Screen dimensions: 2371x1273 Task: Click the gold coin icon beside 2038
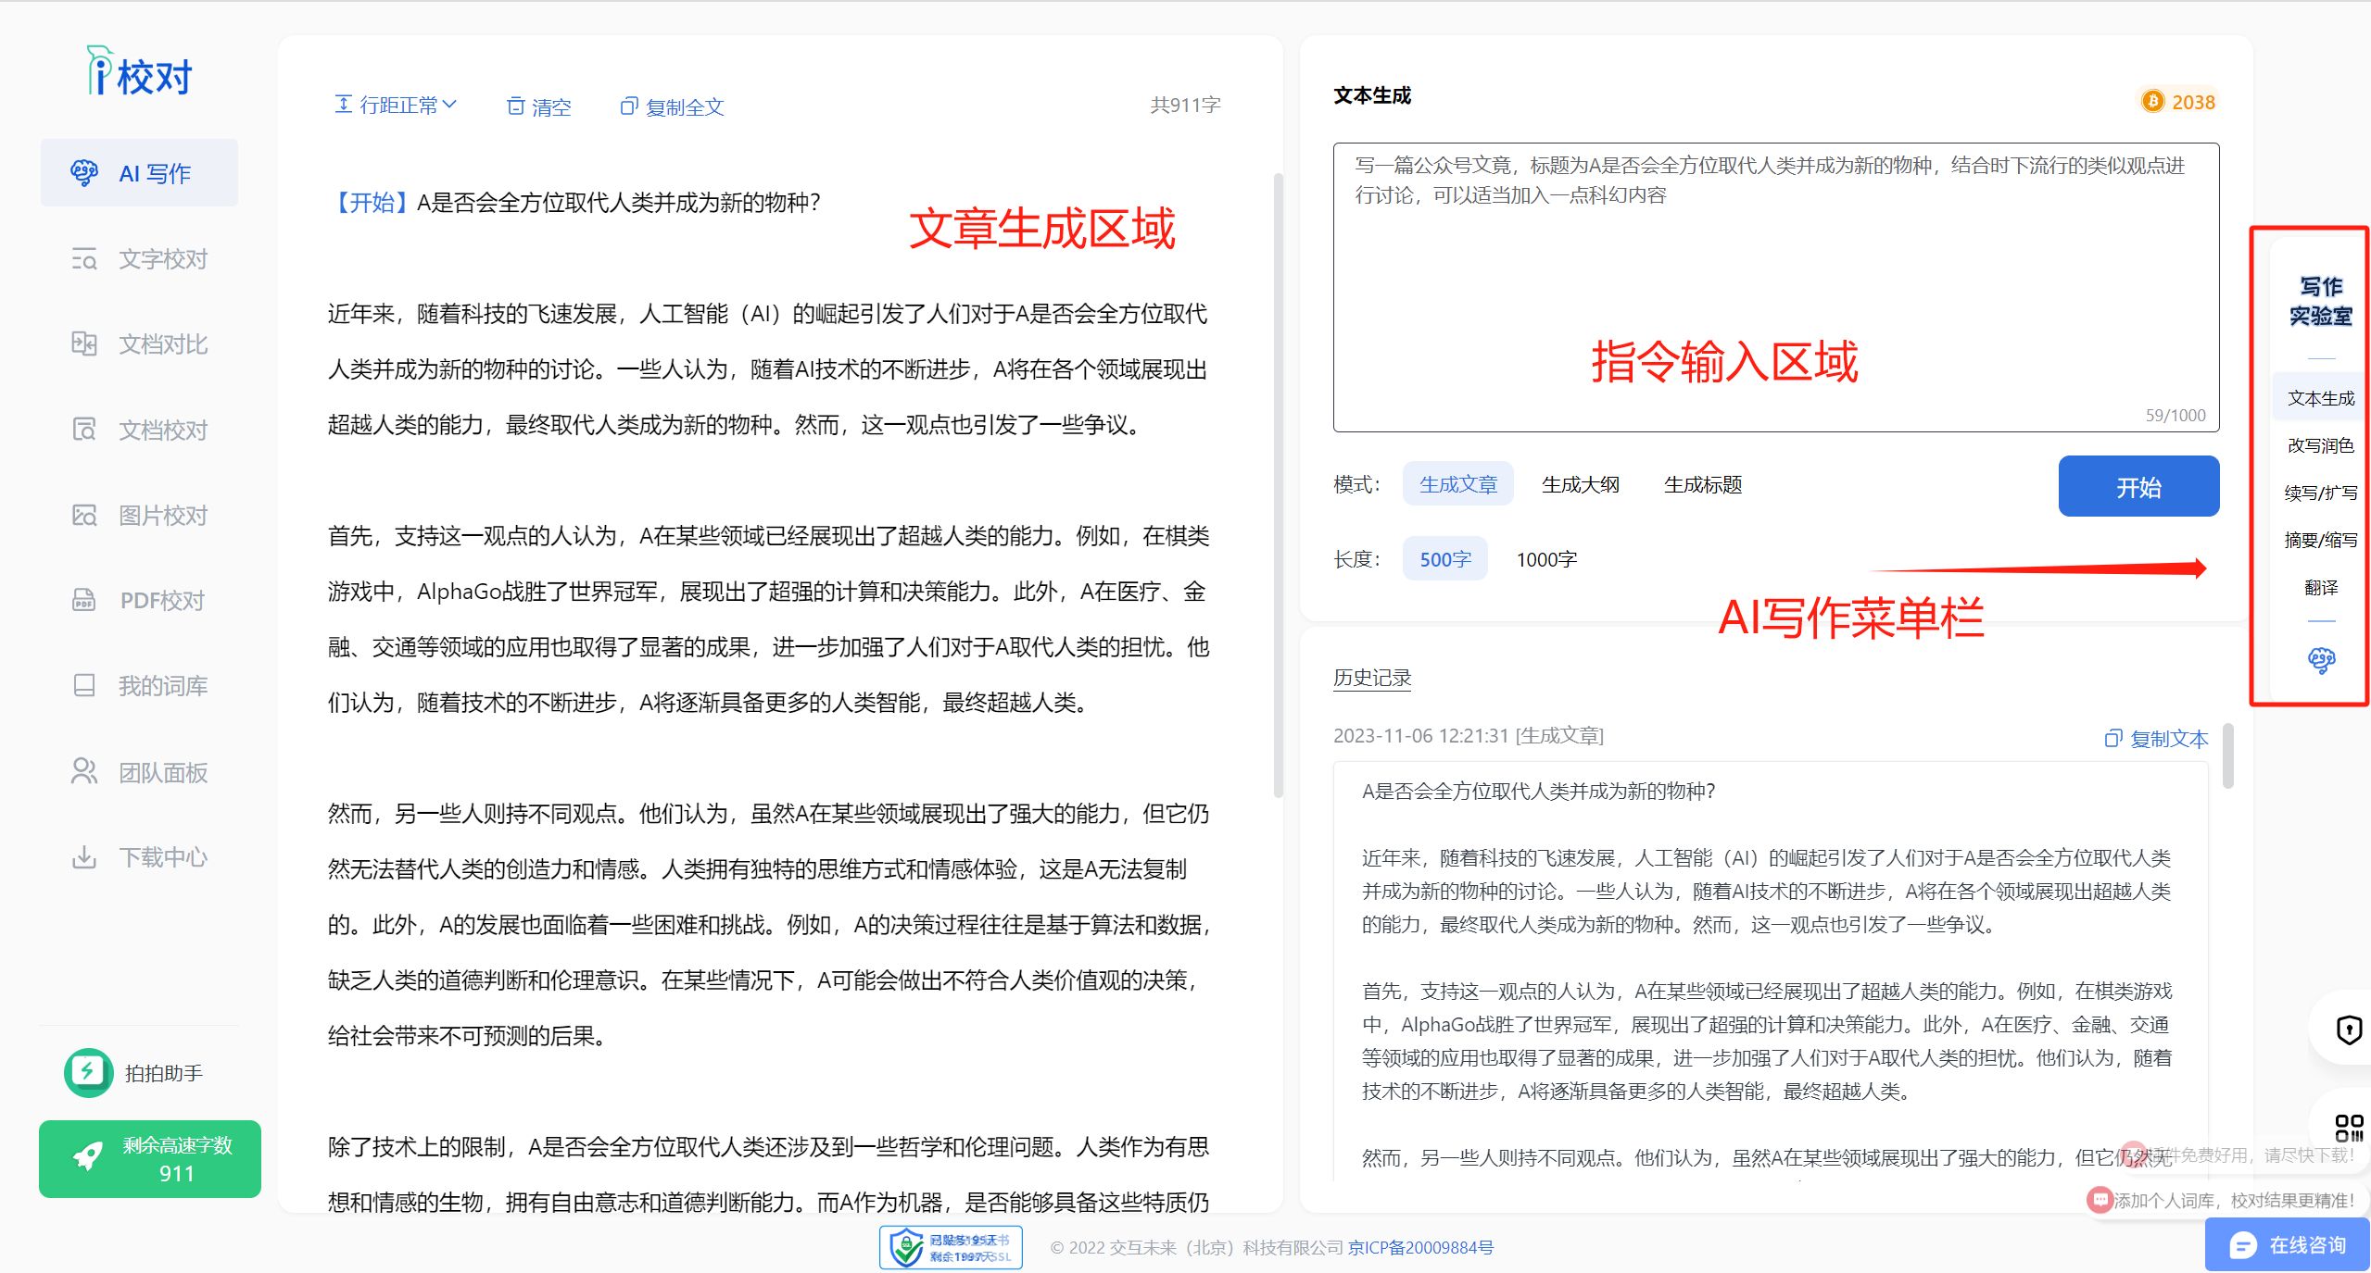2153,102
